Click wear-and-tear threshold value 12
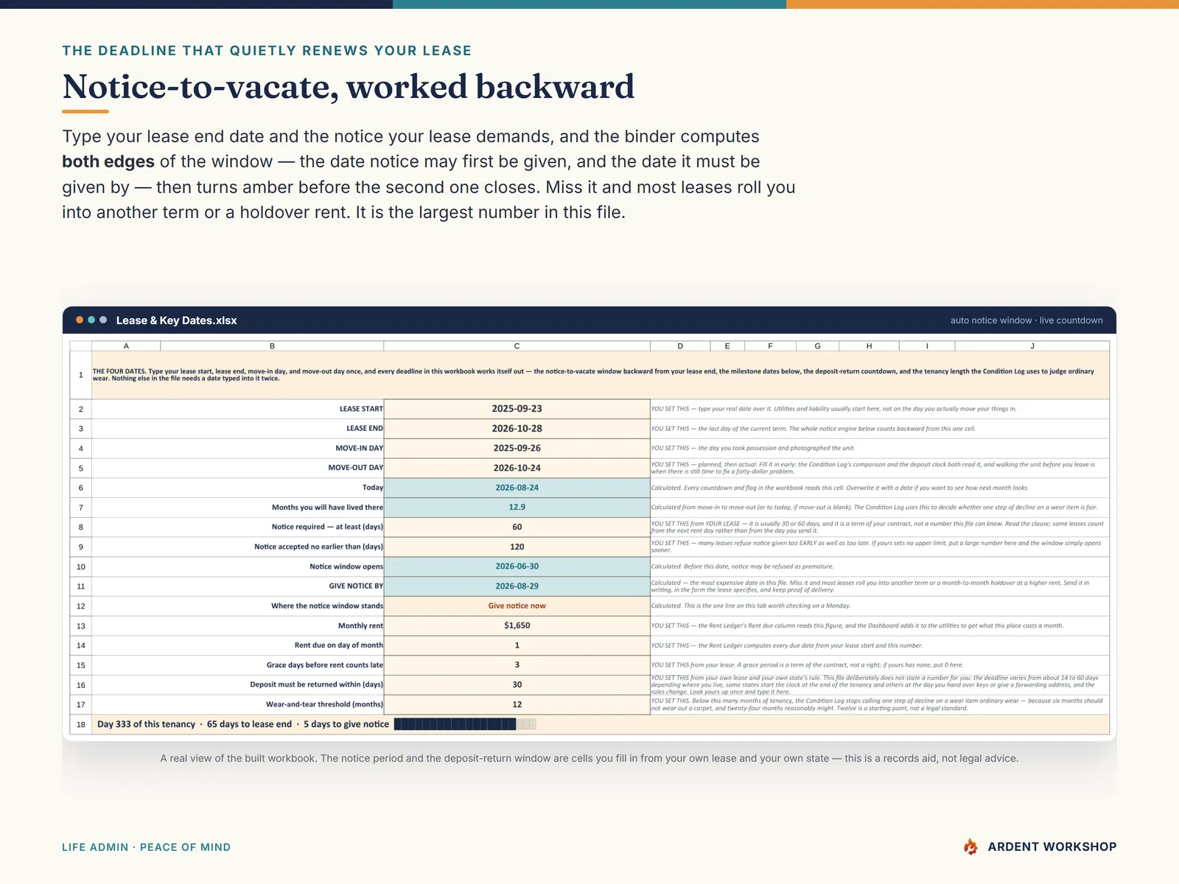Screen dimensions: 1179x884 (517, 704)
